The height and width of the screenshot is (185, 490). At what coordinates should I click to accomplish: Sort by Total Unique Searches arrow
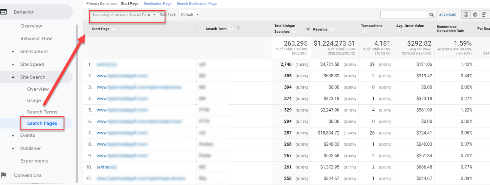[308, 29]
